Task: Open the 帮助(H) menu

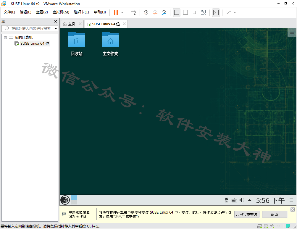Action: pyautogui.click(x=100, y=12)
